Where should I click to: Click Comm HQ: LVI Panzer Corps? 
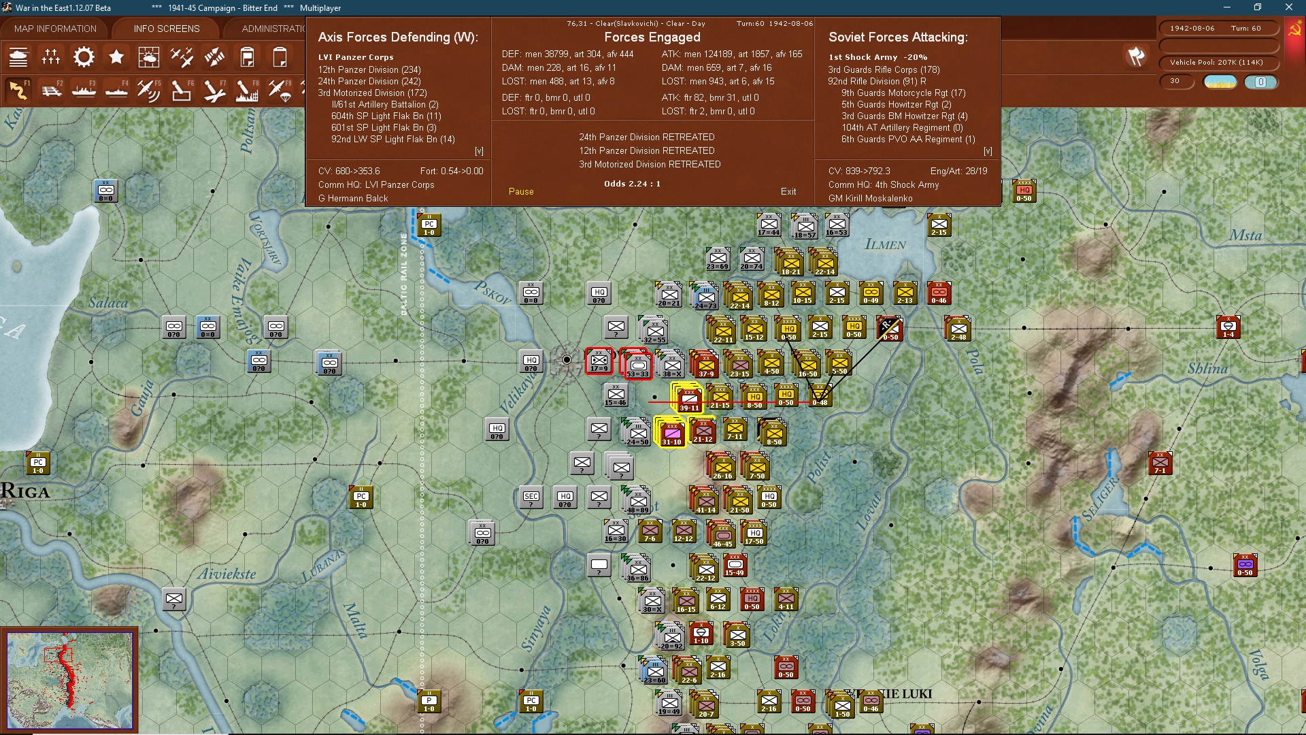376,184
